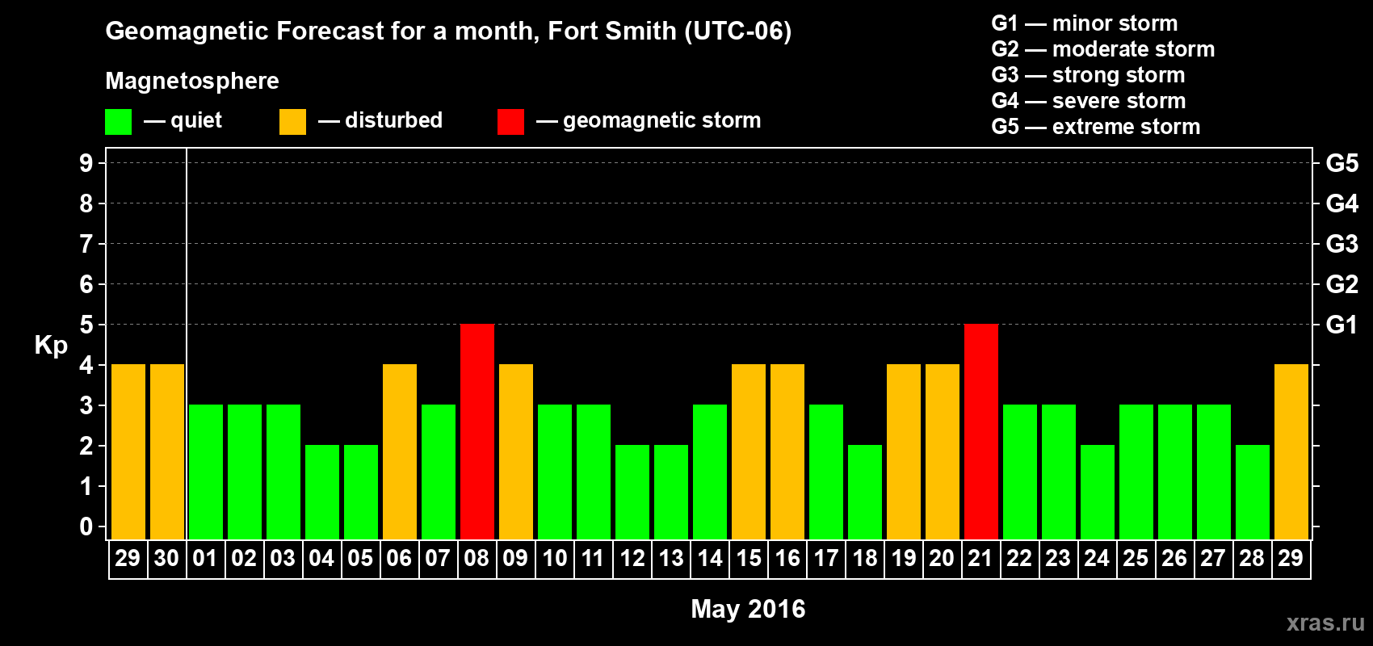The height and width of the screenshot is (646, 1373).
Task: Click the Kp value 9 tick label
Action: click(86, 163)
